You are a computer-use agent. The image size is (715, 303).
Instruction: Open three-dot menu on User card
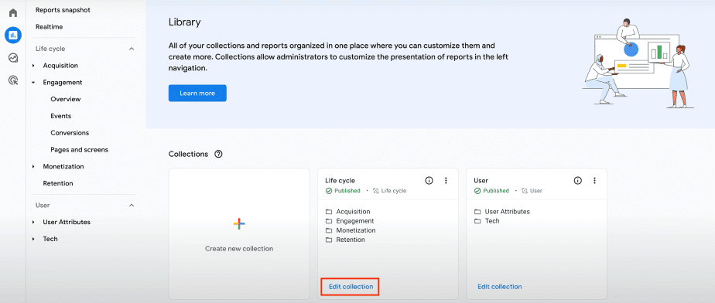[594, 180]
